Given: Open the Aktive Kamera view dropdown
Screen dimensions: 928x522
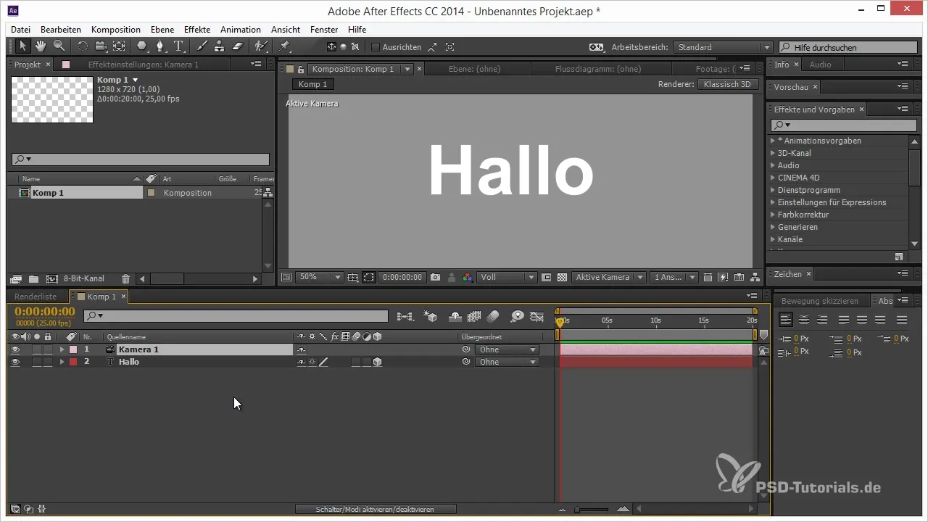Looking at the screenshot, I should pyautogui.click(x=609, y=277).
